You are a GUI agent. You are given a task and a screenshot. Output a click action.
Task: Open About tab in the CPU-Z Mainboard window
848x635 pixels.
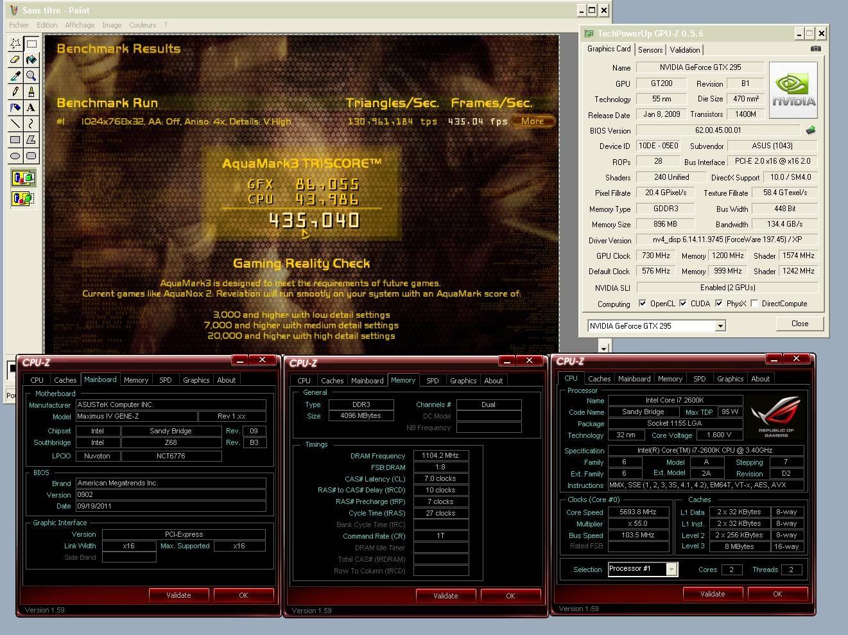(227, 380)
